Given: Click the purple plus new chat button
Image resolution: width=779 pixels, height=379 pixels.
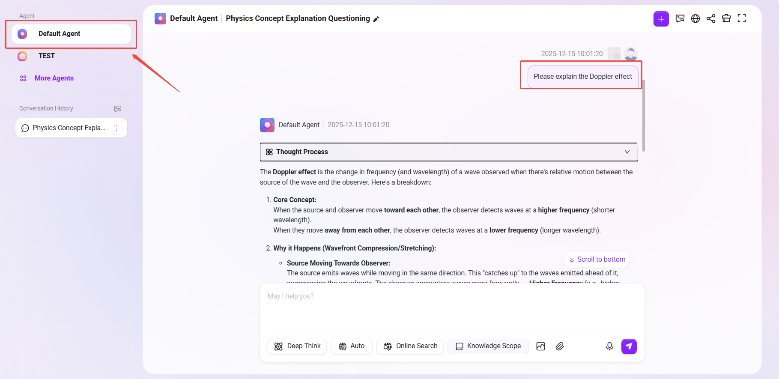Looking at the screenshot, I should pos(661,19).
